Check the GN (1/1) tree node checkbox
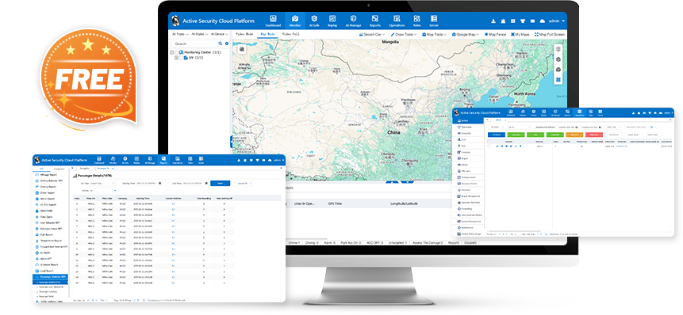Image resolution: width=683 pixels, height=315 pixels. pos(181,57)
